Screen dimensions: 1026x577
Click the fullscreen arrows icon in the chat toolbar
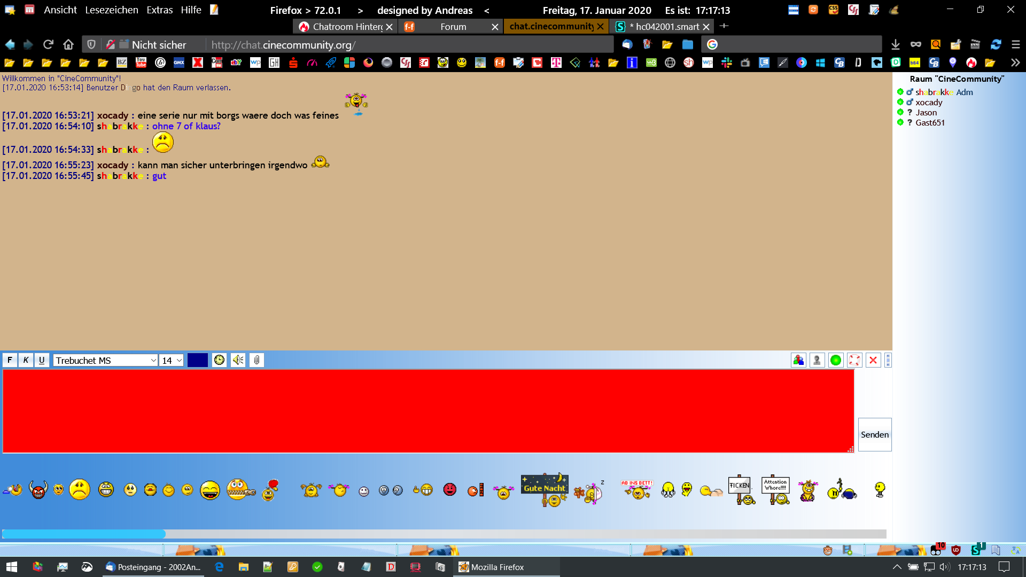click(x=854, y=360)
